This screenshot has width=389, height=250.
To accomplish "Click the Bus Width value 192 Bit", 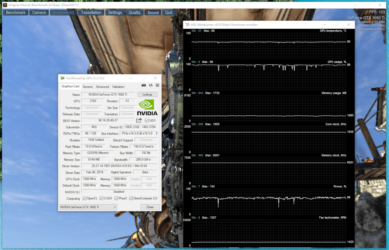I will [146, 153].
